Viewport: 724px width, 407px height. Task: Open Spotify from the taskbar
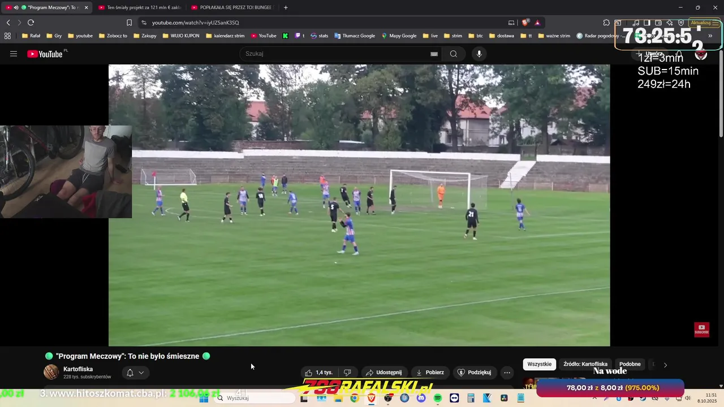(x=438, y=398)
